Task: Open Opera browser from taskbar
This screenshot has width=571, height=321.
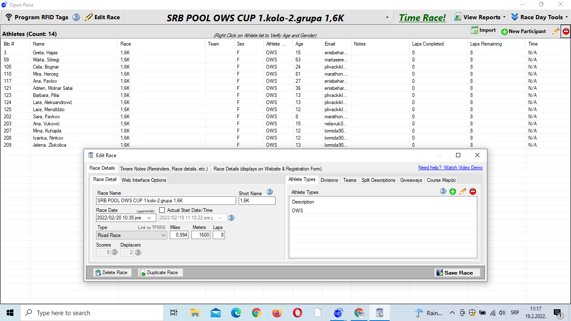Action: (x=297, y=313)
